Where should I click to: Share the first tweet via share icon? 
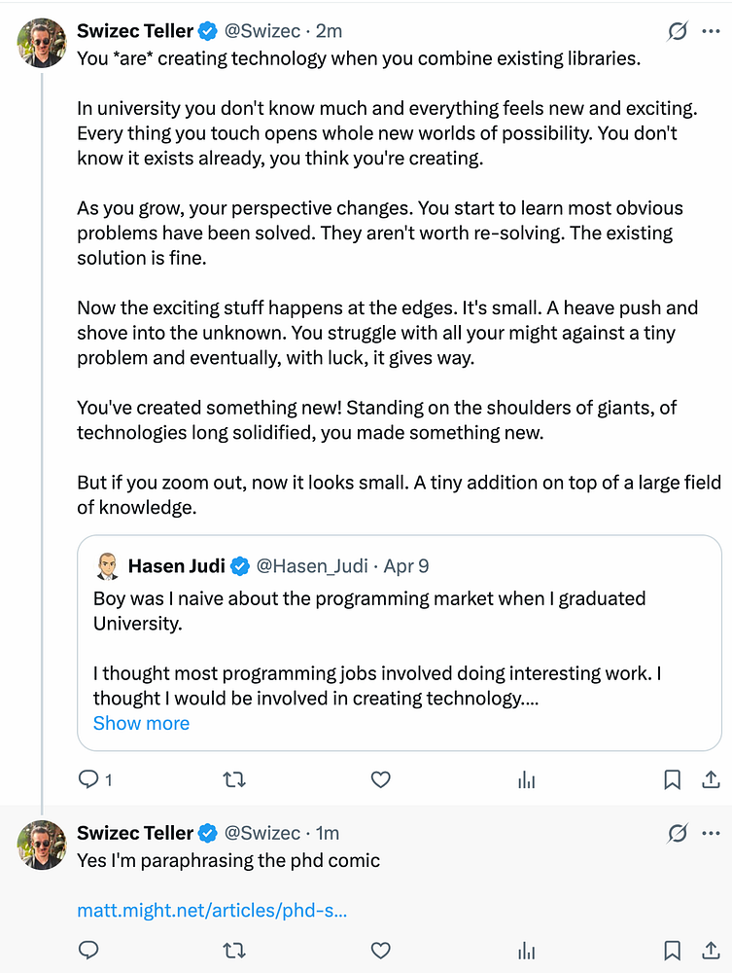pyautogui.click(x=711, y=779)
